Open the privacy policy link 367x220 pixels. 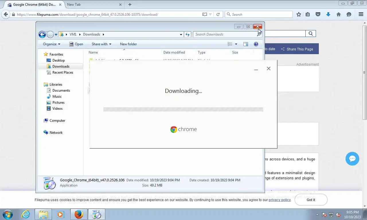(280, 200)
